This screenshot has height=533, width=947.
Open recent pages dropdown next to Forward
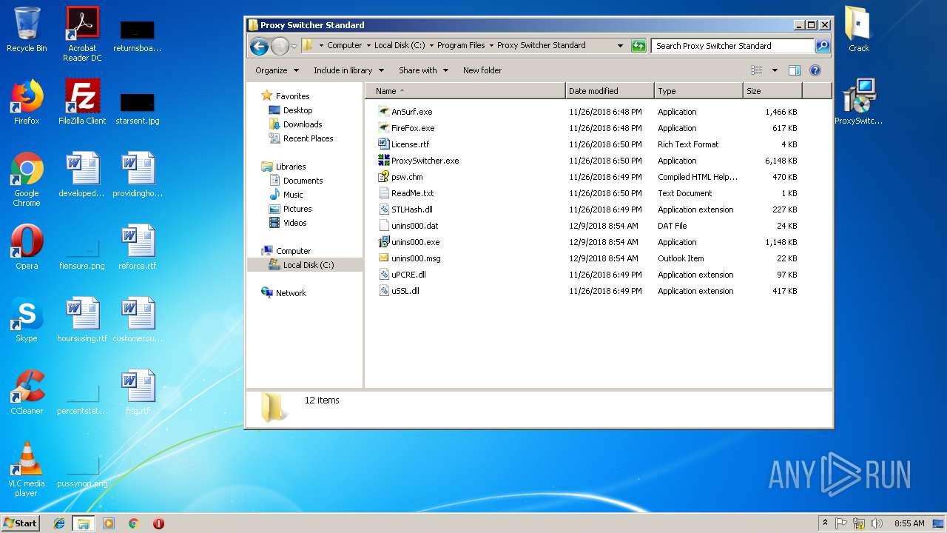(x=294, y=47)
